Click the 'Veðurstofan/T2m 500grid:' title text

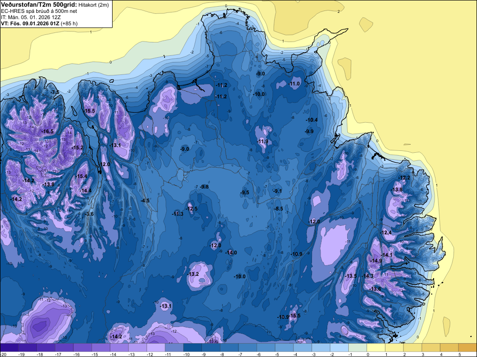pyautogui.click(x=39, y=4)
